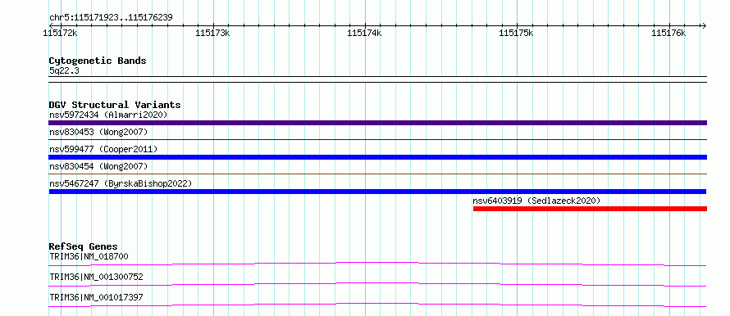
Task: Open the nsv5467247 (ByrskaBishop2022) label
Action: pos(120,183)
